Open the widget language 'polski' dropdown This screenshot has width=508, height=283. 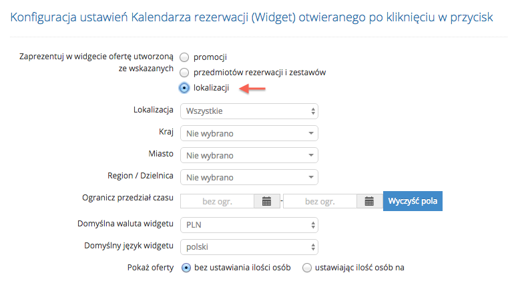tap(249, 247)
